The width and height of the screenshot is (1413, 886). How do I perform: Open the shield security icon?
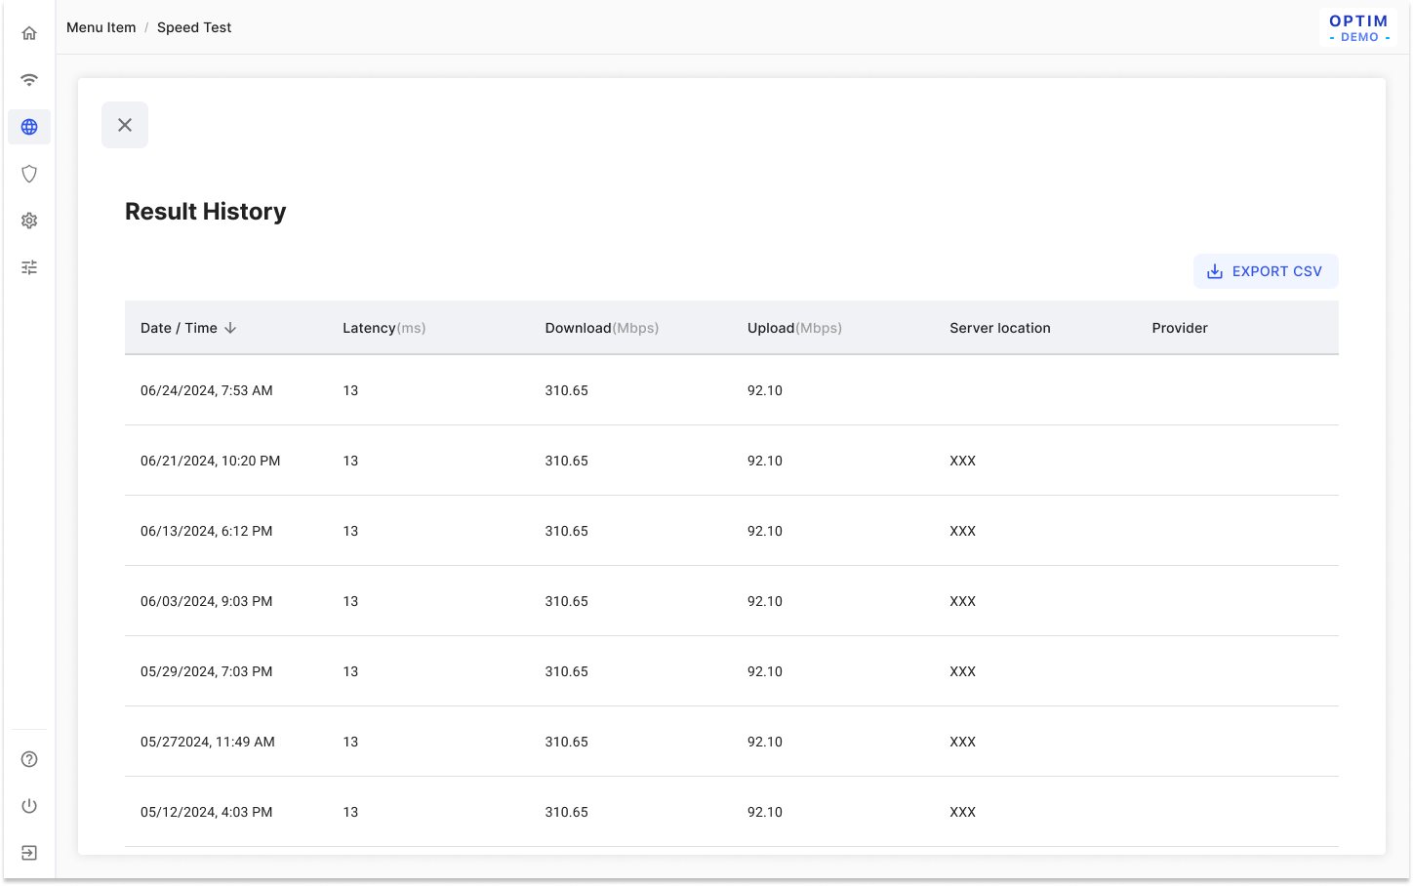click(x=29, y=174)
